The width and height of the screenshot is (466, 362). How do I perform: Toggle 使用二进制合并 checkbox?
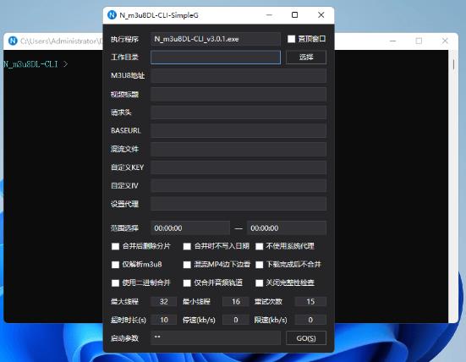click(115, 283)
